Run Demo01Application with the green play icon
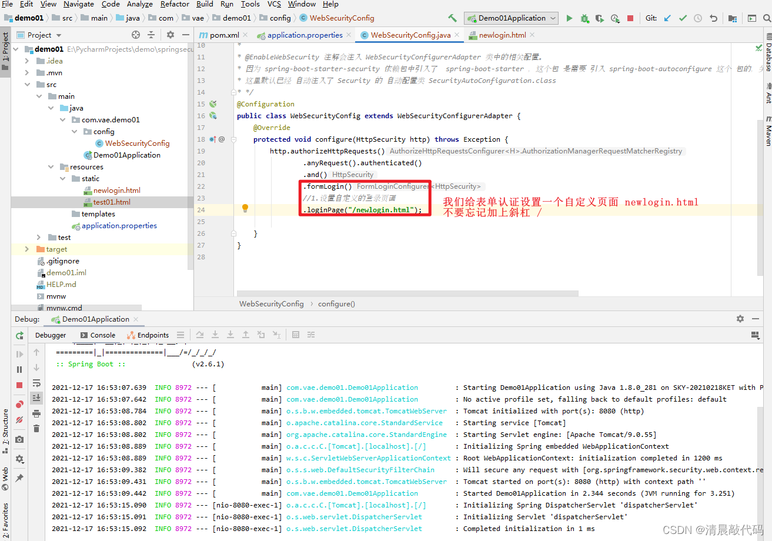772x541 pixels. pos(569,18)
